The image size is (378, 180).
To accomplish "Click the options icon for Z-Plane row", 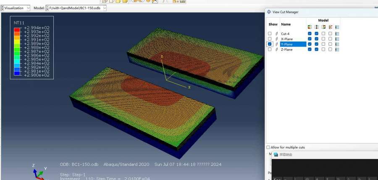I will 337,50.
